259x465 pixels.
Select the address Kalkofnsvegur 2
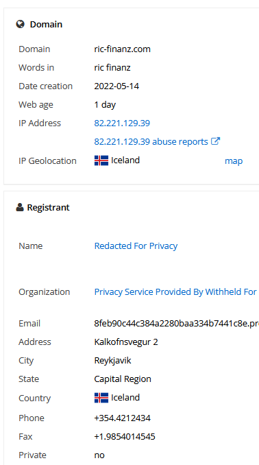(126, 342)
